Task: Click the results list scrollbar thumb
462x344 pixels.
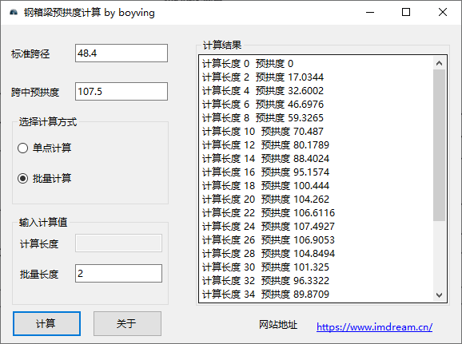Action: tap(439, 145)
